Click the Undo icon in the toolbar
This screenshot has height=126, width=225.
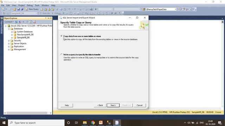coord(70,9)
